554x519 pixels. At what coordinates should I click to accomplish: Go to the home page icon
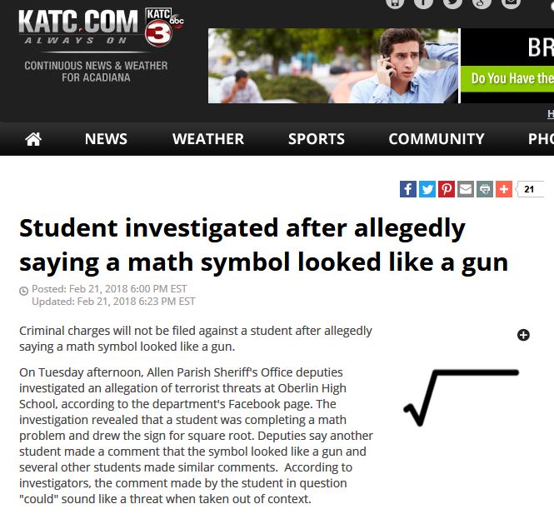33,139
